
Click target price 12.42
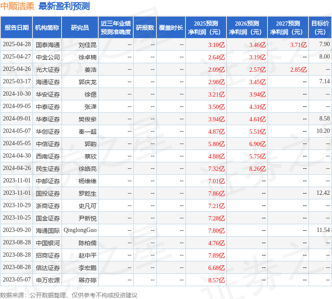(323, 193)
